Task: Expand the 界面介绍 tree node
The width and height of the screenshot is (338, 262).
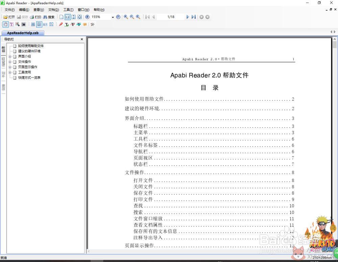Action: pyautogui.click(x=10, y=56)
